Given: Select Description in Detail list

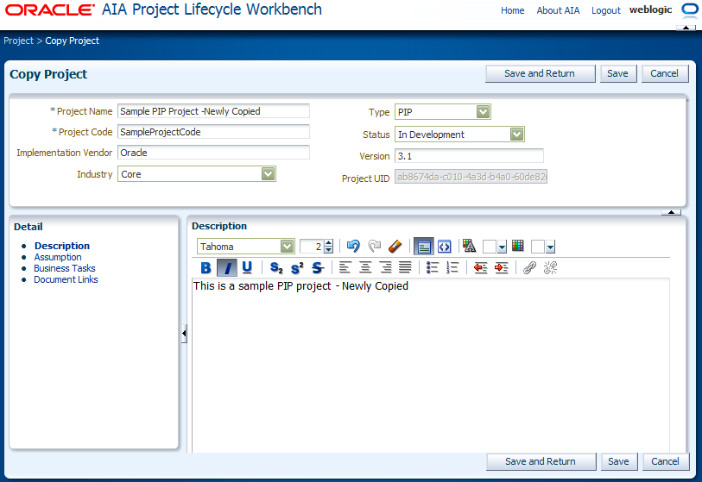Looking at the screenshot, I should (62, 246).
